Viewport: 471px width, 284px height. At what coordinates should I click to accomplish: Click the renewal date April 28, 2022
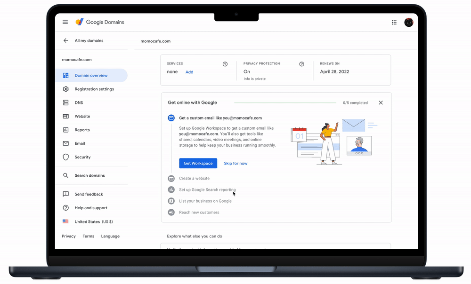tap(334, 71)
